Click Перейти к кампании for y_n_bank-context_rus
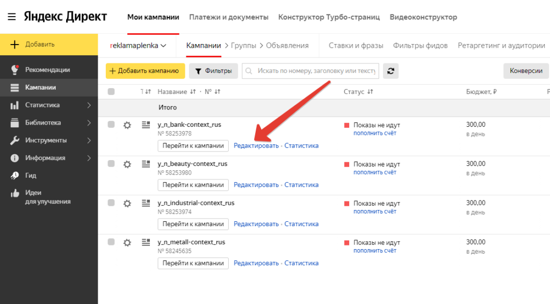 click(193, 146)
